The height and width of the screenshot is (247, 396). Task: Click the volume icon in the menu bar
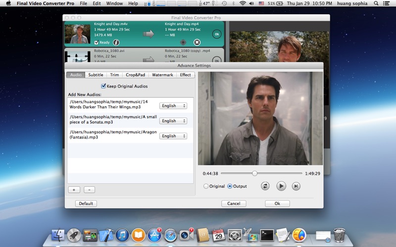tap(251, 3)
